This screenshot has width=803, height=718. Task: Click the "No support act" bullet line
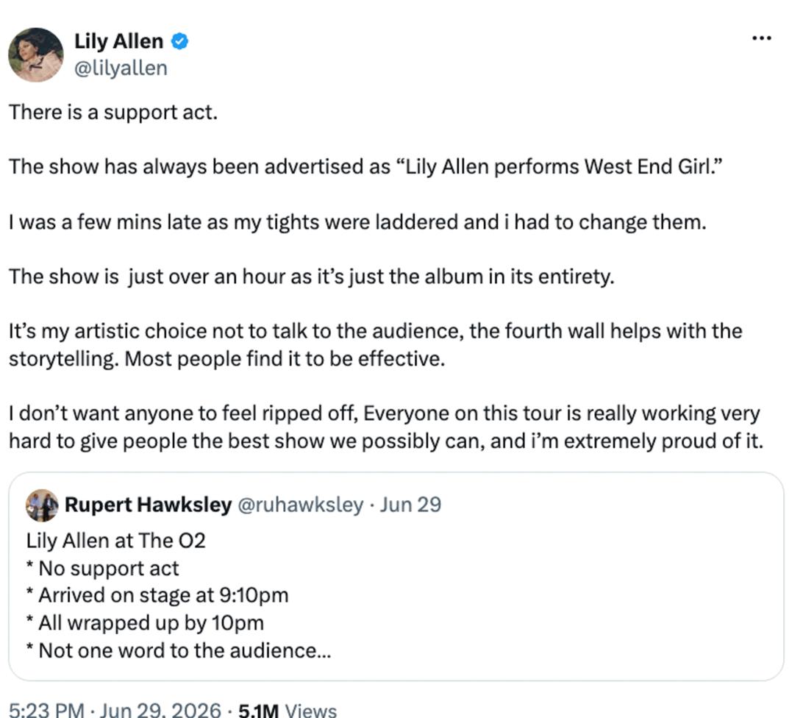pos(102,569)
